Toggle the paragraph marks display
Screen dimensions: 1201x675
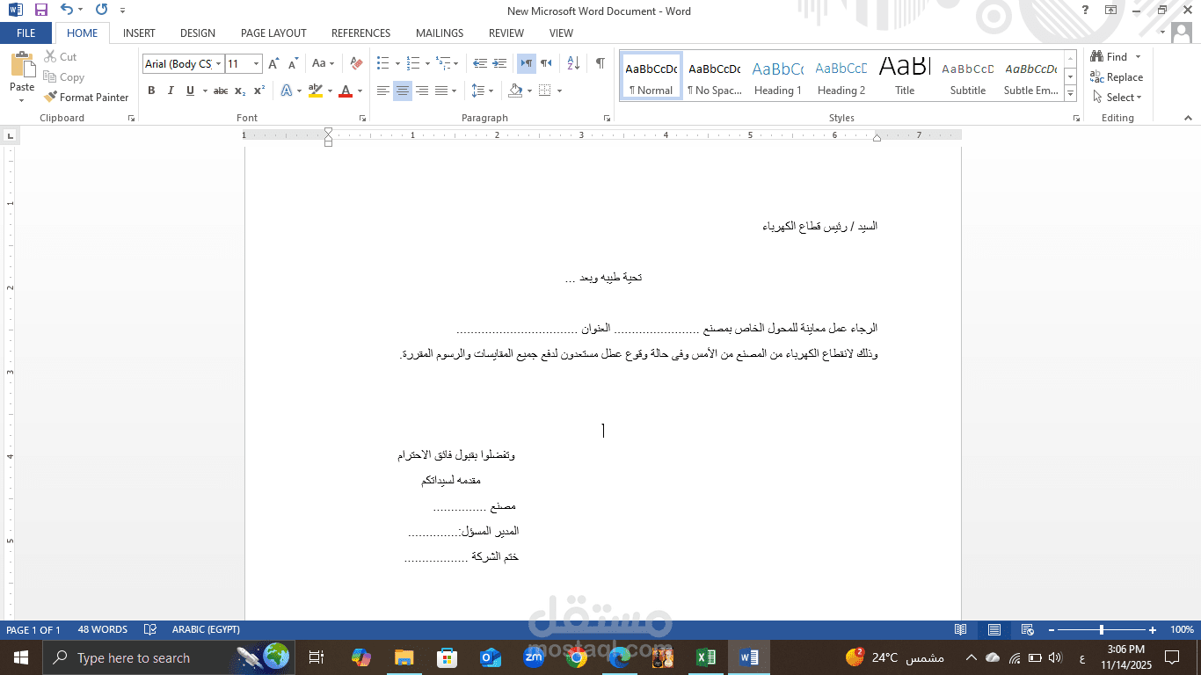click(600, 63)
